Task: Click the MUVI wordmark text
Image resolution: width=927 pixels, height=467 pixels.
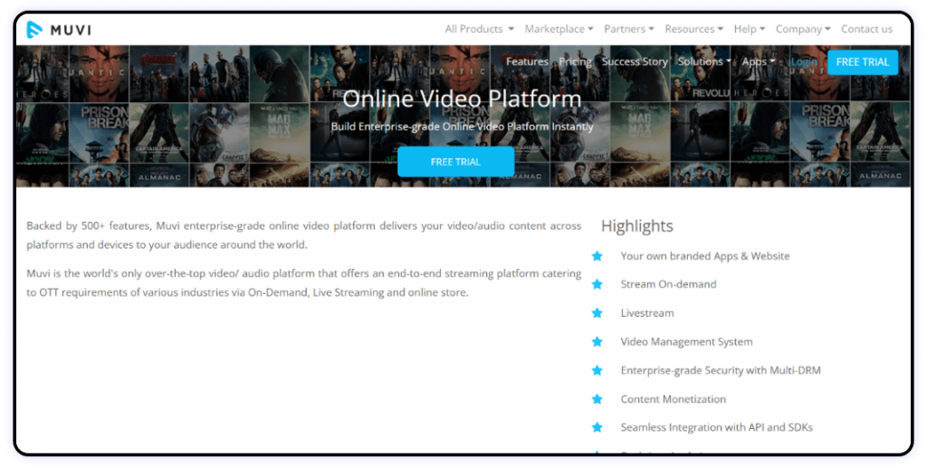Action: click(71, 30)
